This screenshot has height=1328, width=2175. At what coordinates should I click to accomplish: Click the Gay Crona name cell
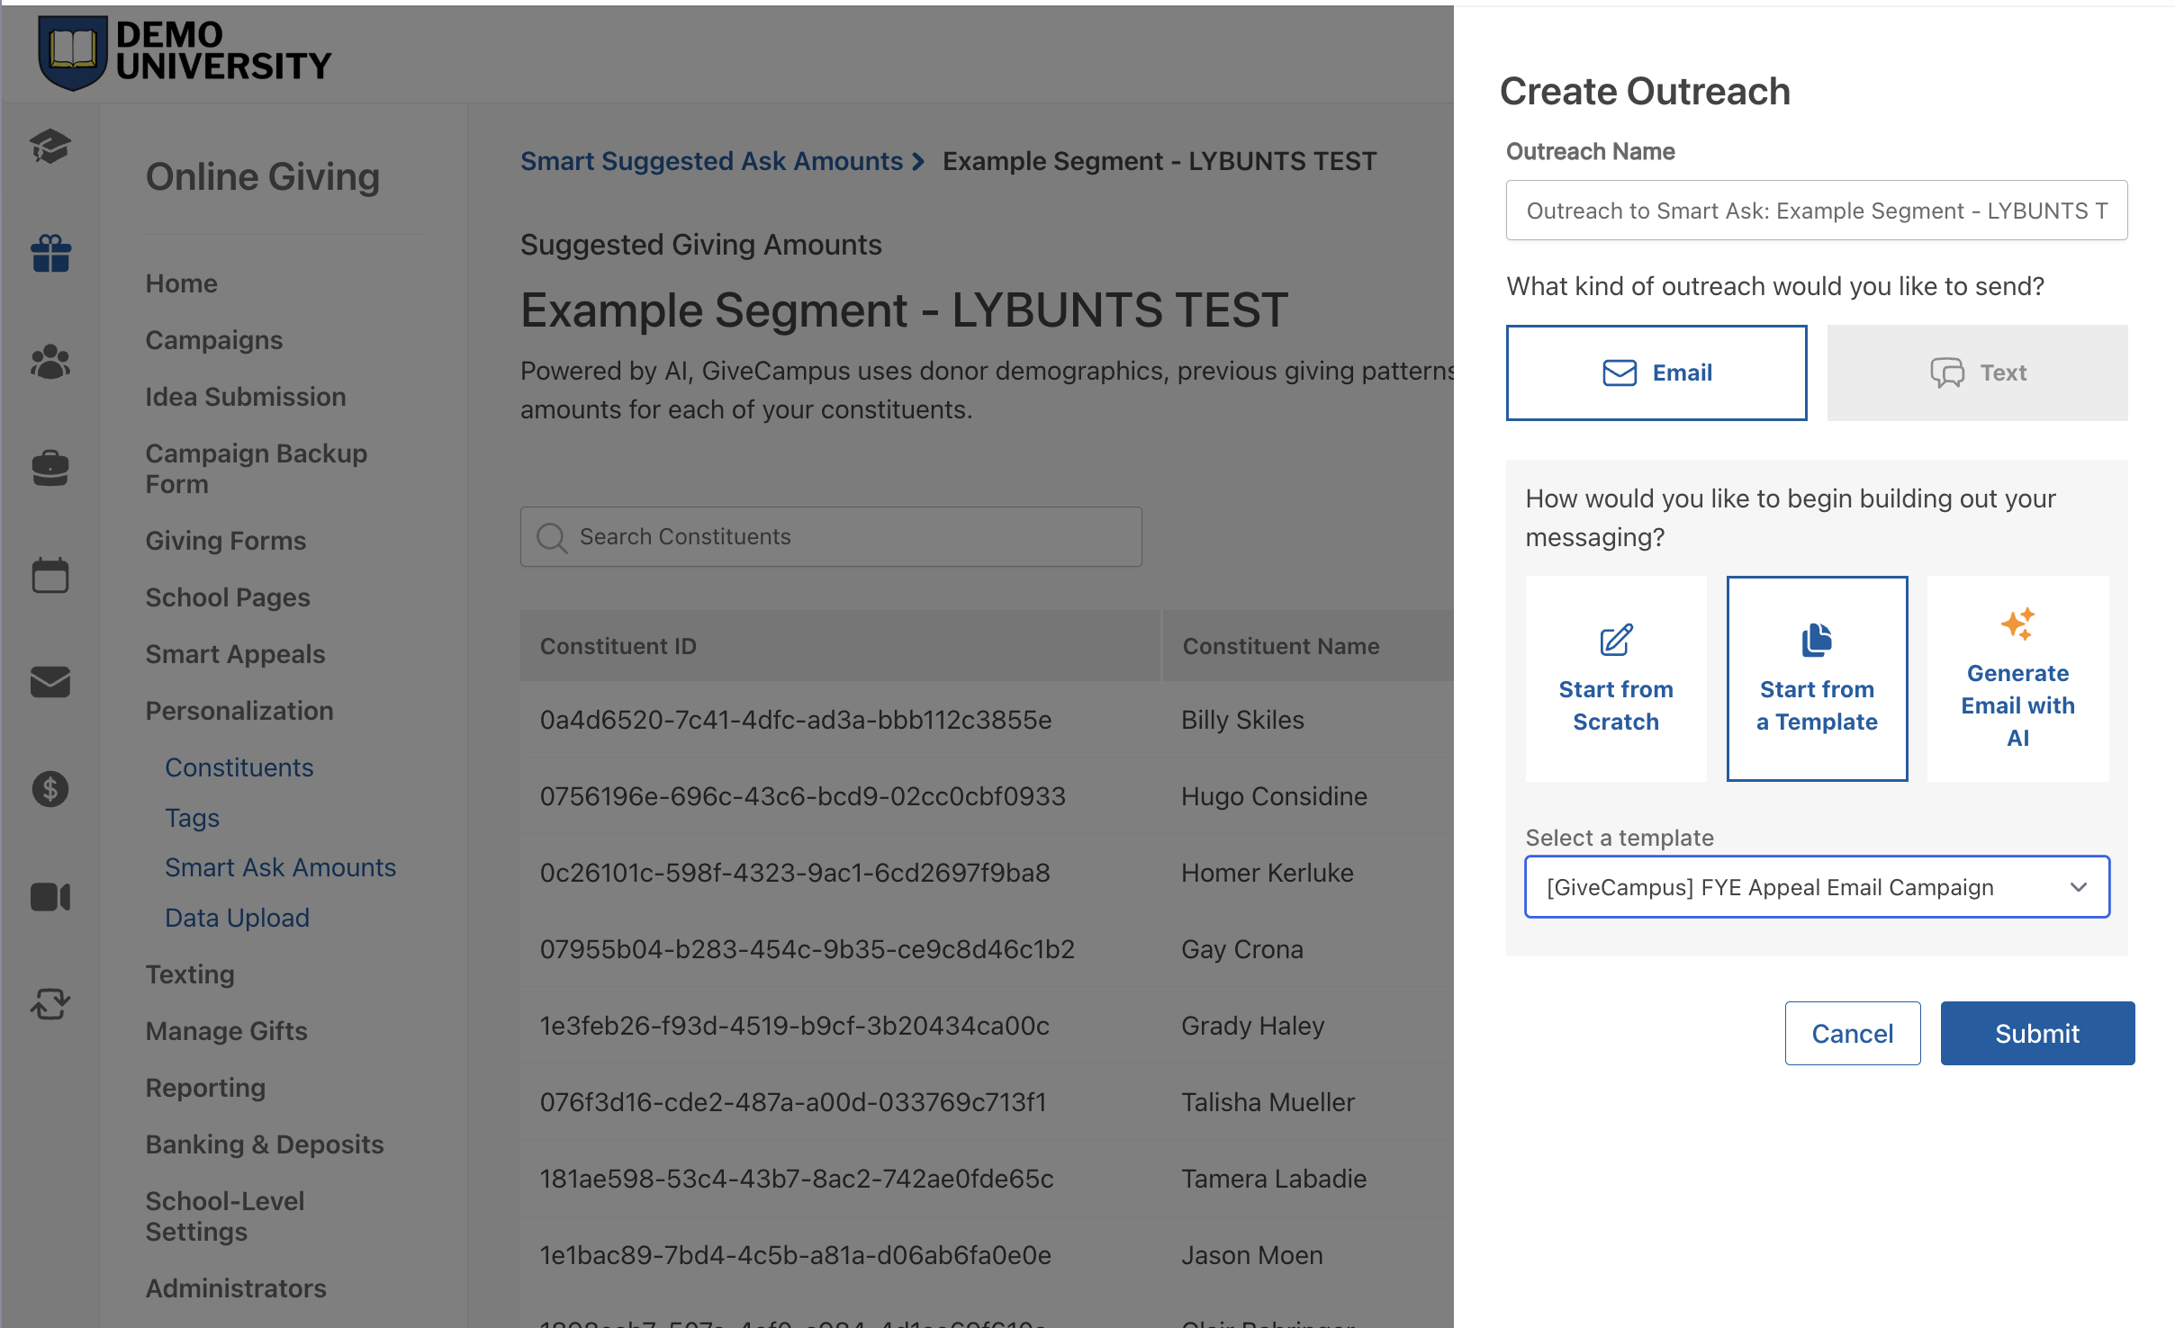1241,949
